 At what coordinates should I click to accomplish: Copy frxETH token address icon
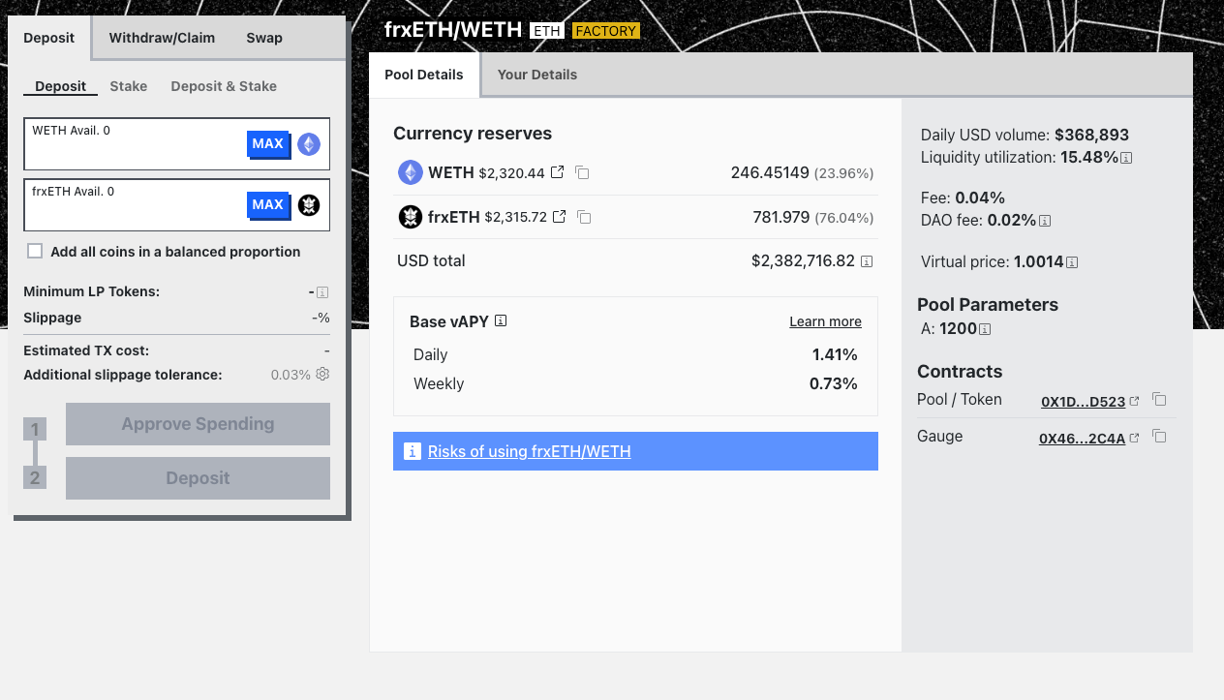(x=583, y=217)
